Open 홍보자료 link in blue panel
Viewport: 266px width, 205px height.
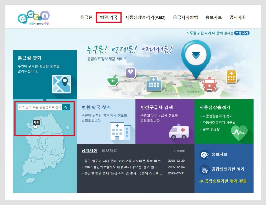tap(220, 154)
